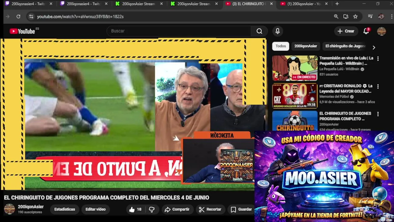Viewport: 394px width, 222px height.
Task: Open El Chiringuito recommended video thumbnail
Action: tap(295, 121)
